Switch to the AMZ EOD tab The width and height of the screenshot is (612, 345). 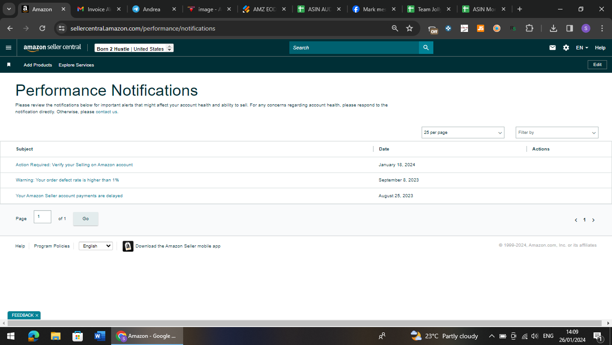264,9
